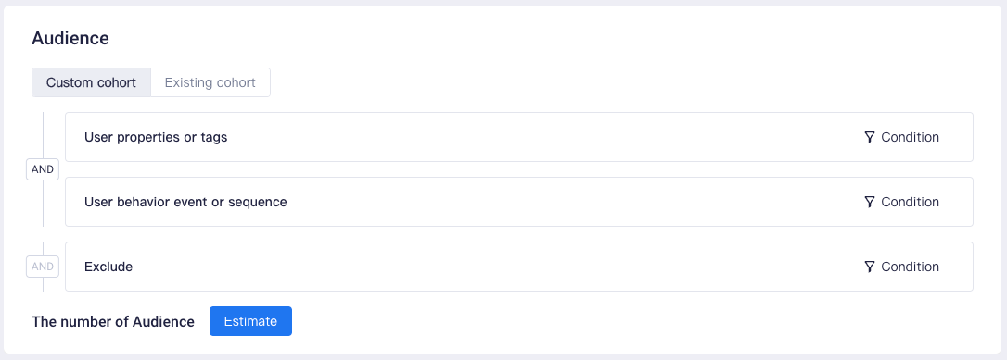
Task: Toggle the greyed AND operator beside Exclude
Action: tap(43, 267)
